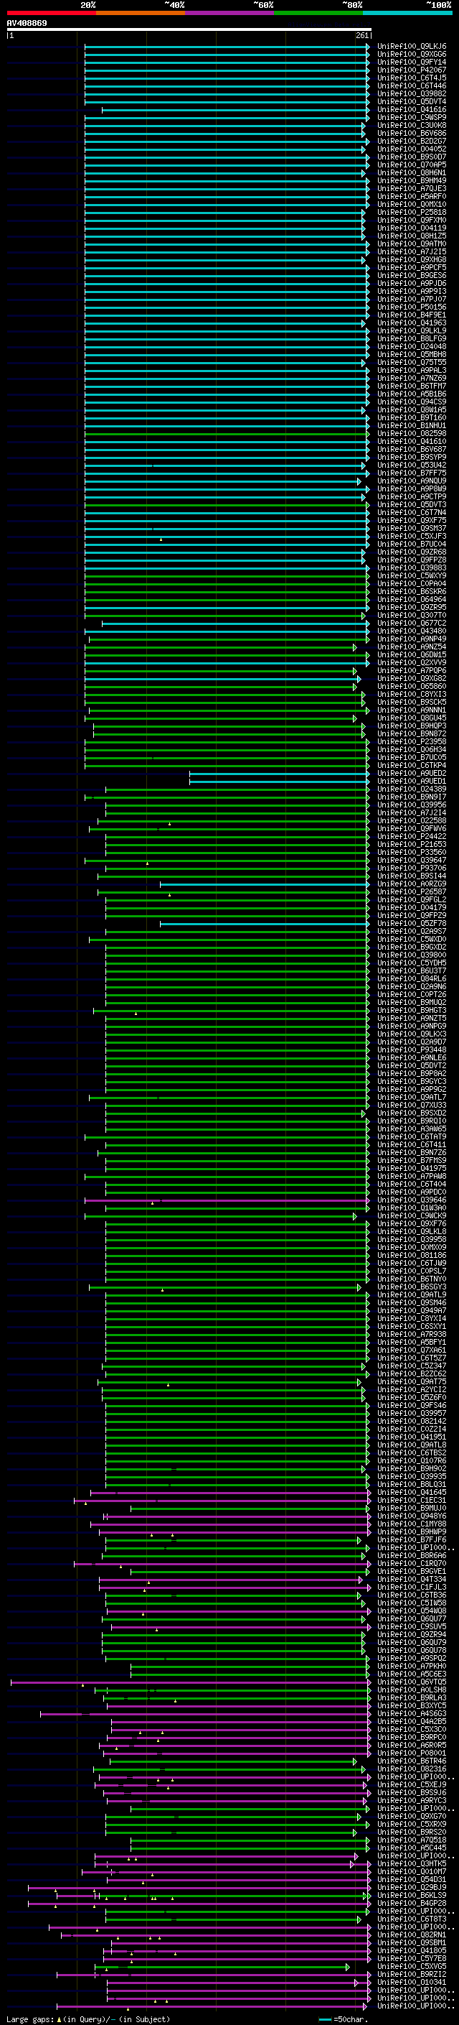Select the UniRef100_P93706 label

[412, 868]
